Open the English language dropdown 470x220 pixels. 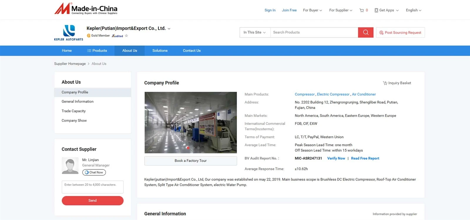pos(414,10)
